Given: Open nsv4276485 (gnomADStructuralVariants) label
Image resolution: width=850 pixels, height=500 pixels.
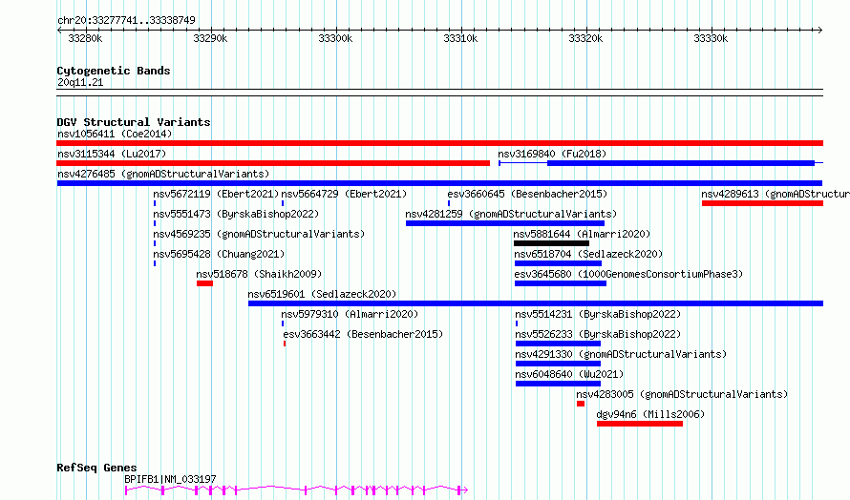Looking at the screenshot, I should [x=163, y=174].
